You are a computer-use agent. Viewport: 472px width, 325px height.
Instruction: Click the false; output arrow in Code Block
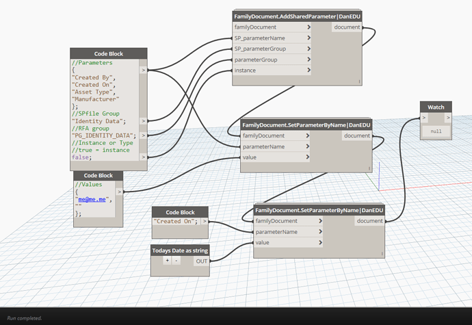(143, 157)
